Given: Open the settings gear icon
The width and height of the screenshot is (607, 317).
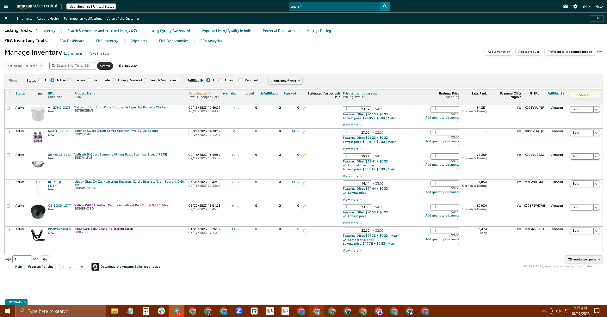Looking at the screenshot, I should coord(575,6).
